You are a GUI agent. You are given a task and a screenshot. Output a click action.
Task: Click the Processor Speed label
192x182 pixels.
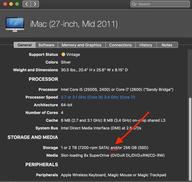[42, 97]
